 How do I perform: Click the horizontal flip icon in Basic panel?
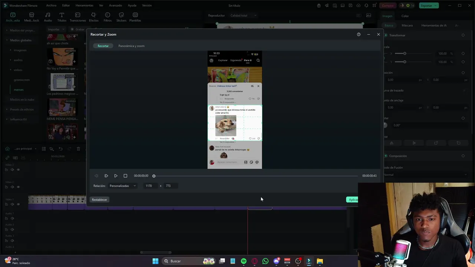pos(392,143)
